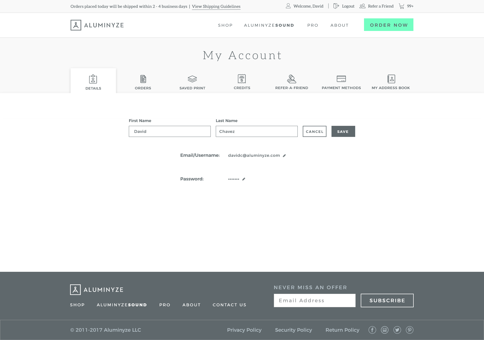Switch to the Saved Print tab
Viewport: 484px width, 340px height.
[192, 82]
